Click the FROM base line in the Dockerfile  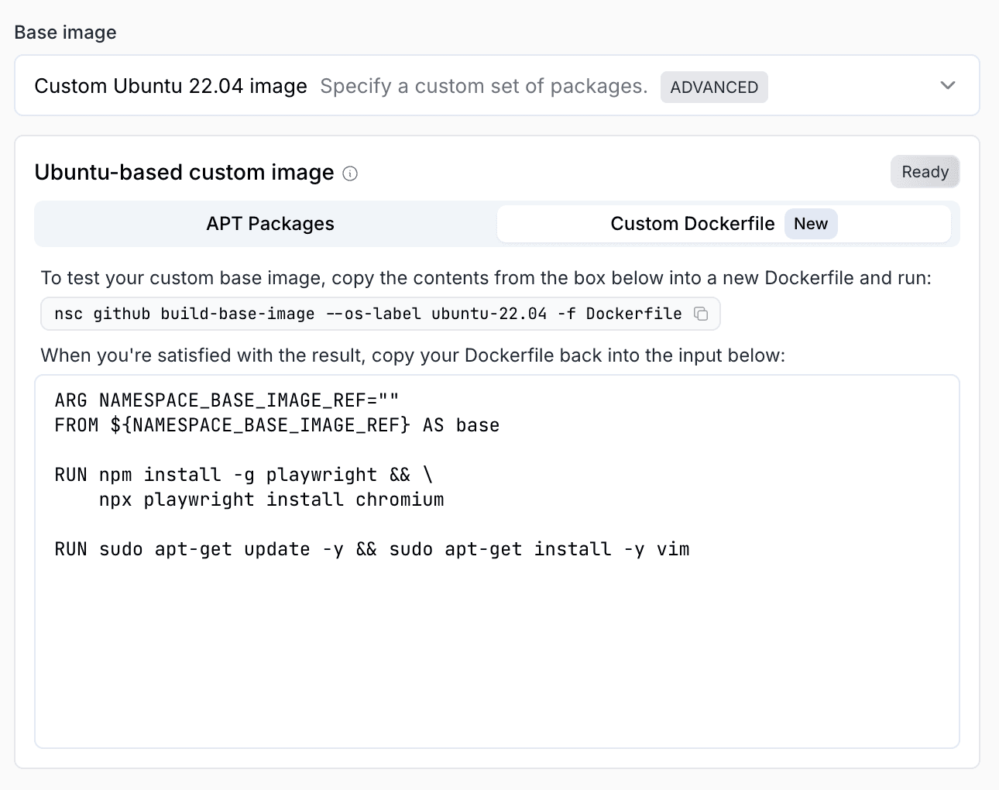276,424
